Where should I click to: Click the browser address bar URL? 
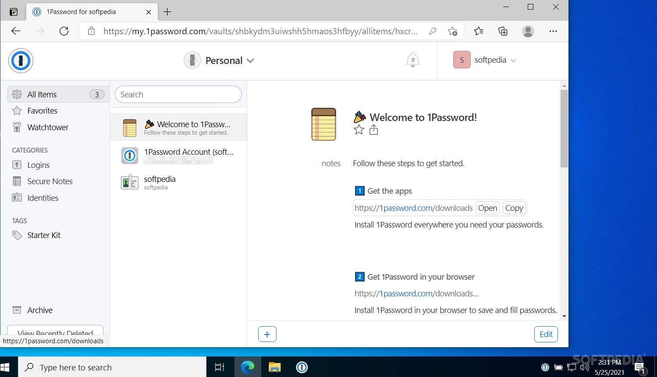(x=260, y=31)
